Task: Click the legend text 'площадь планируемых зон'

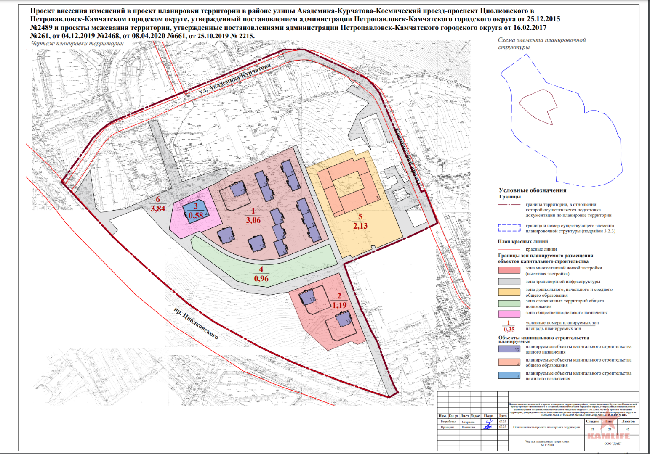Action: (x=553, y=329)
